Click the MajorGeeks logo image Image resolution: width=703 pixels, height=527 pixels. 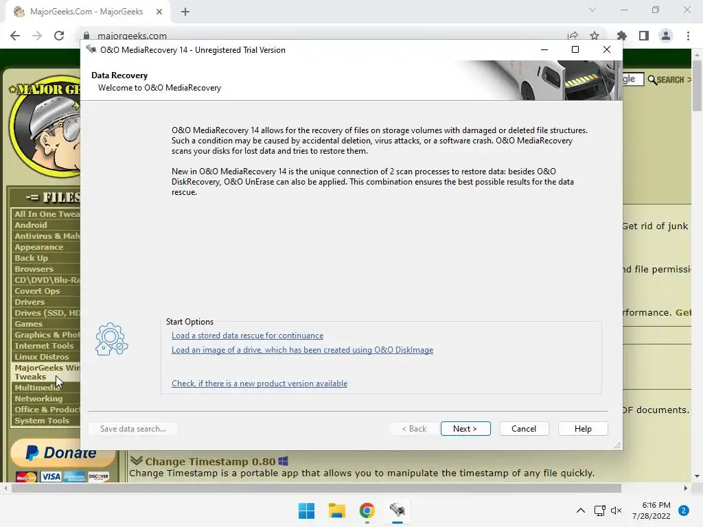(45, 128)
